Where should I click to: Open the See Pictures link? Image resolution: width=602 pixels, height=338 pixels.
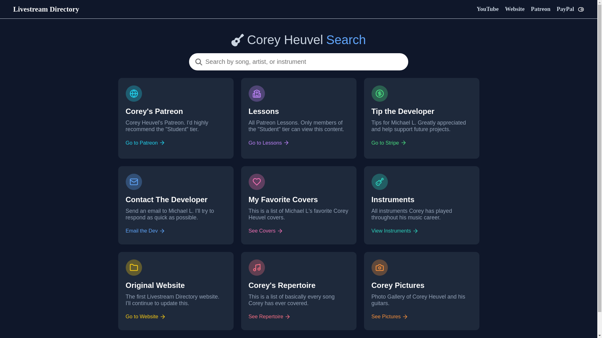(389, 317)
